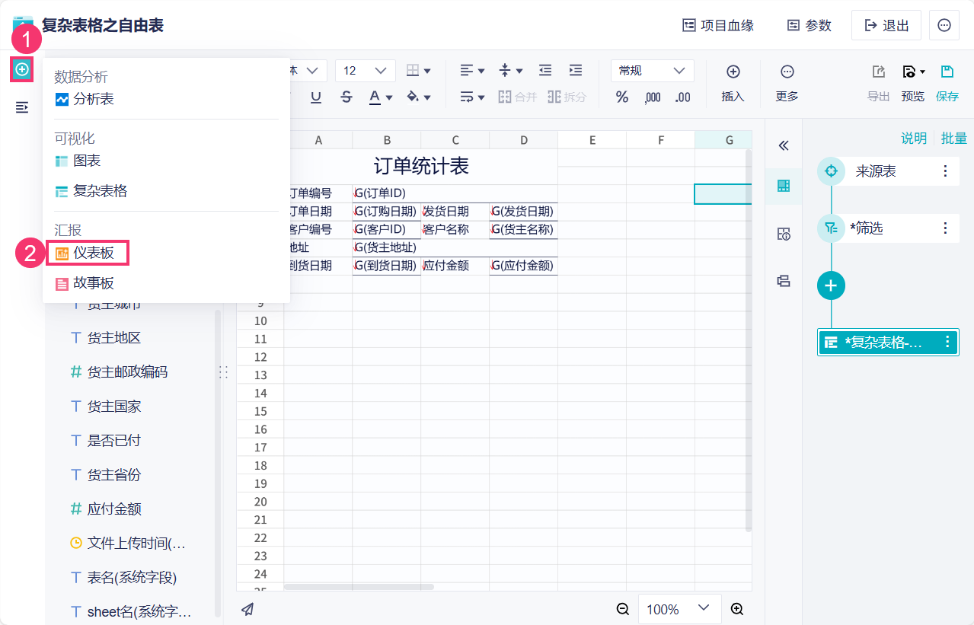Save with 保存 button
This screenshot has width=974, height=625.
[947, 83]
